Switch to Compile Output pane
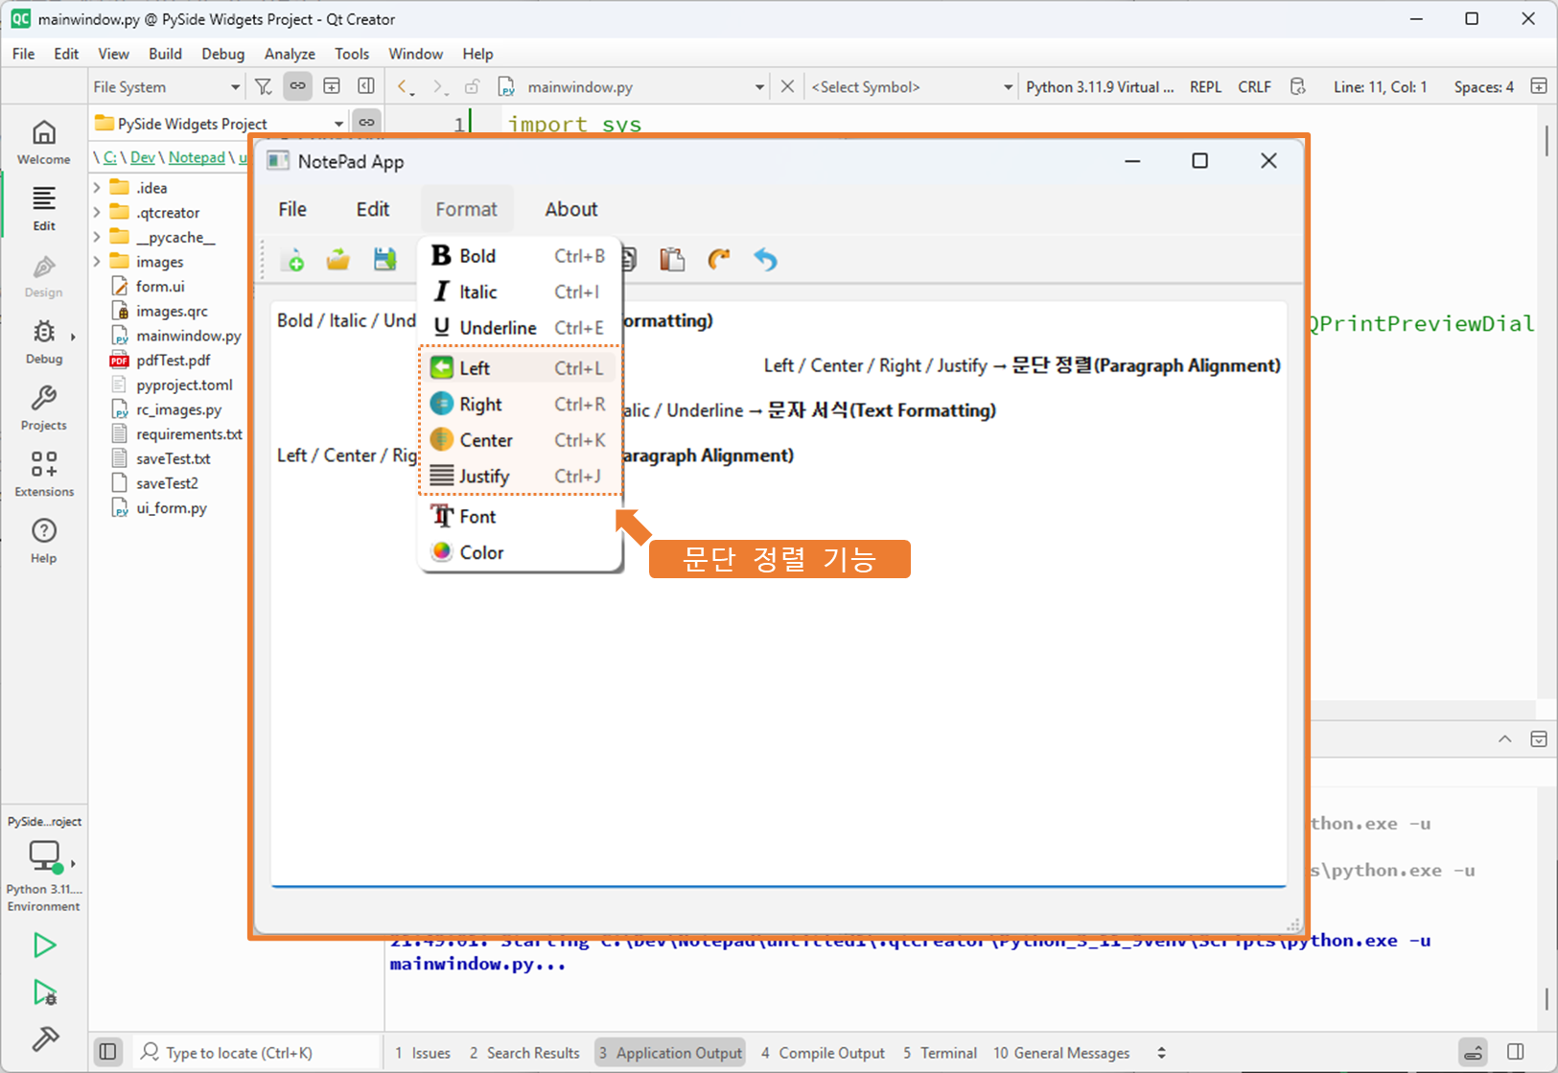 [823, 1053]
